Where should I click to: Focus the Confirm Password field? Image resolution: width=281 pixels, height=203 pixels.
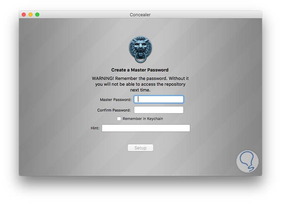point(159,110)
